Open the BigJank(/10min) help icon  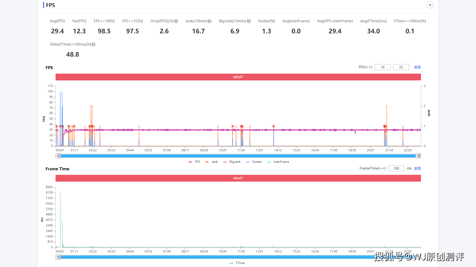(249, 21)
